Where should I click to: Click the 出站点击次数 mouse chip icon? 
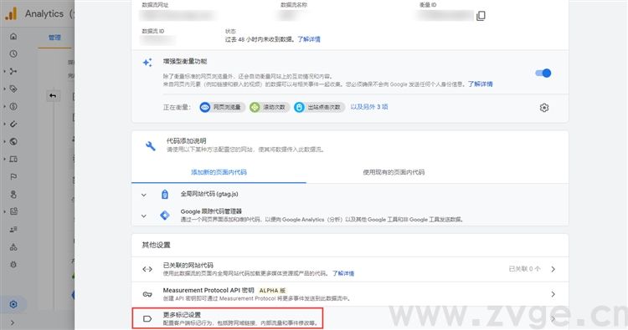(x=299, y=107)
